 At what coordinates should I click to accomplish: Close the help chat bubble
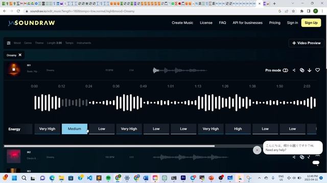pos(257,150)
